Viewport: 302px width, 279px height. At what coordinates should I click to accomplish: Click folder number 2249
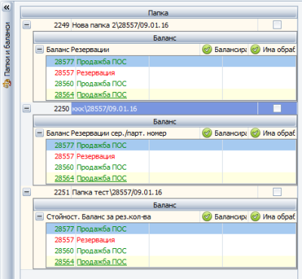tap(61, 25)
